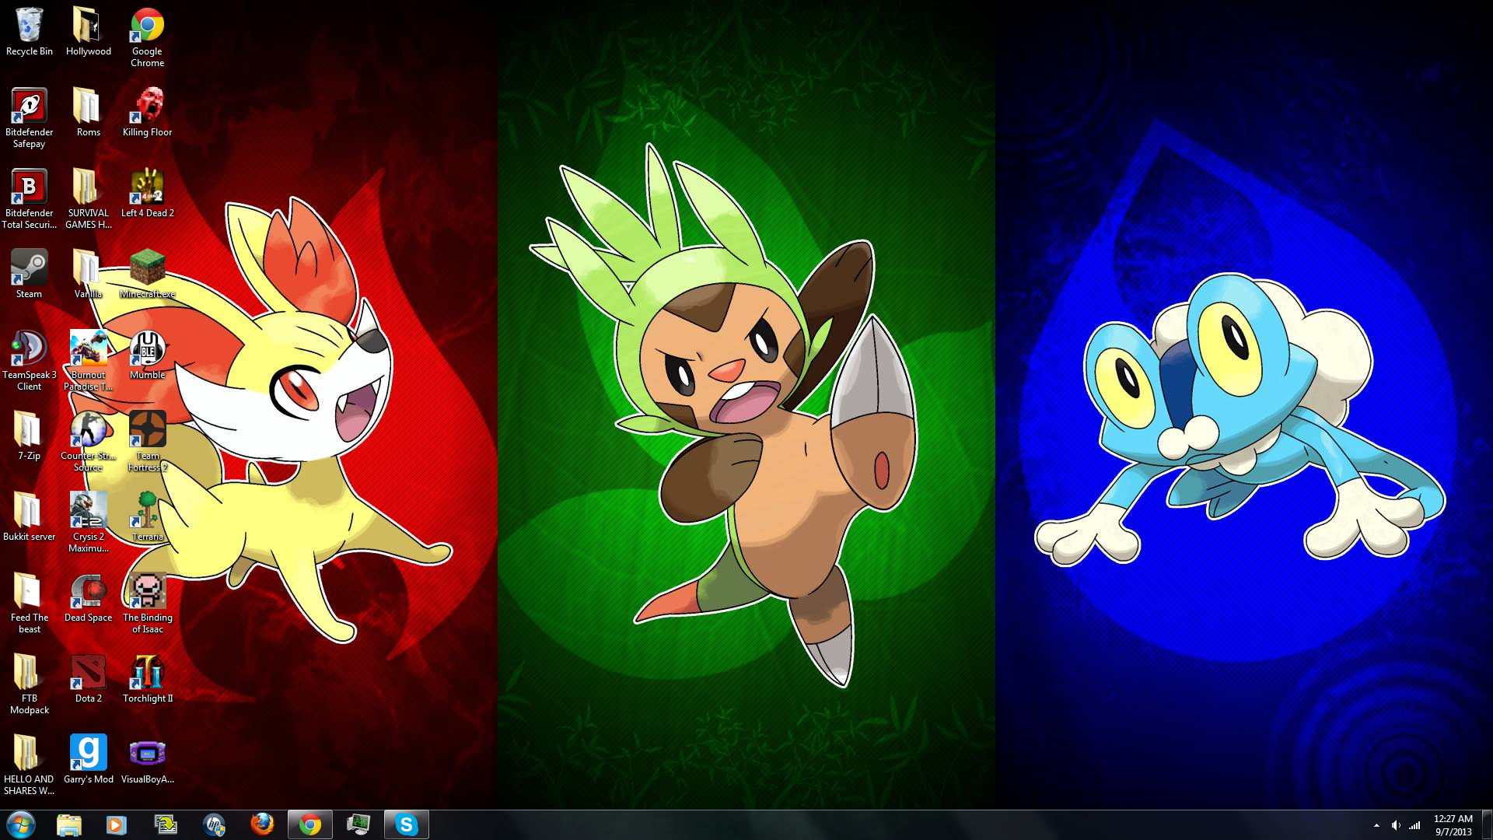Select the 7-Zip folder icon
The height and width of the screenshot is (840, 1493).
click(30, 437)
